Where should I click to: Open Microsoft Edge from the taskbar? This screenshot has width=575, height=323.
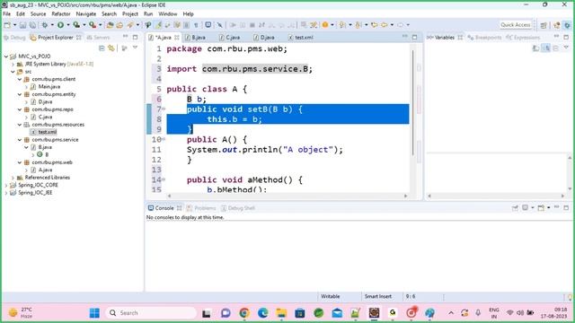tap(262, 313)
